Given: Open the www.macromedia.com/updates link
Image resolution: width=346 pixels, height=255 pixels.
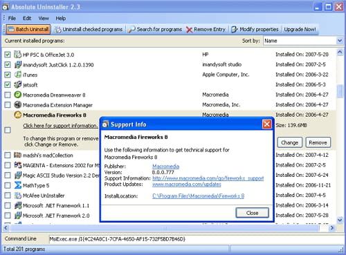Looking at the screenshot, I should click(x=187, y=185).
